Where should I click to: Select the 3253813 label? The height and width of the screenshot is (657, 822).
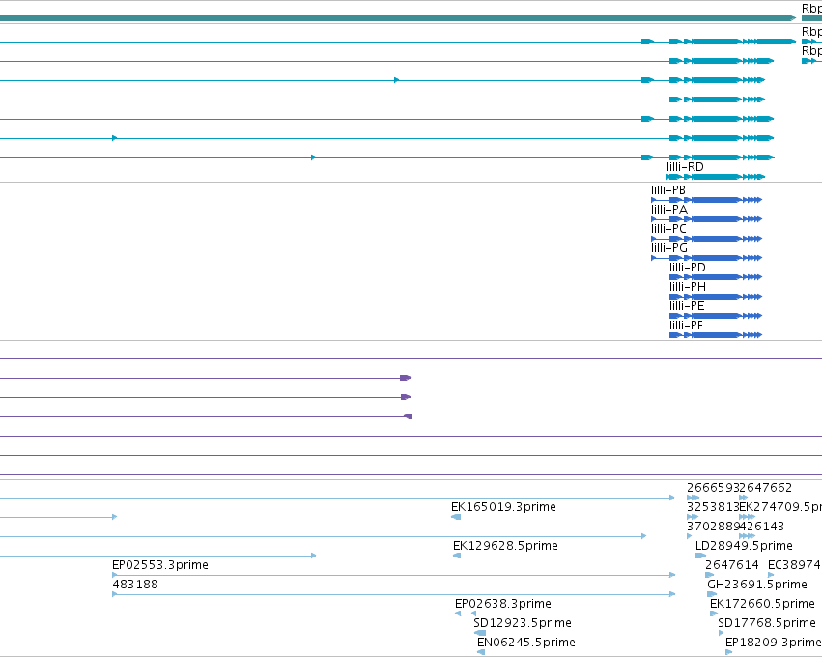(713, 507)
